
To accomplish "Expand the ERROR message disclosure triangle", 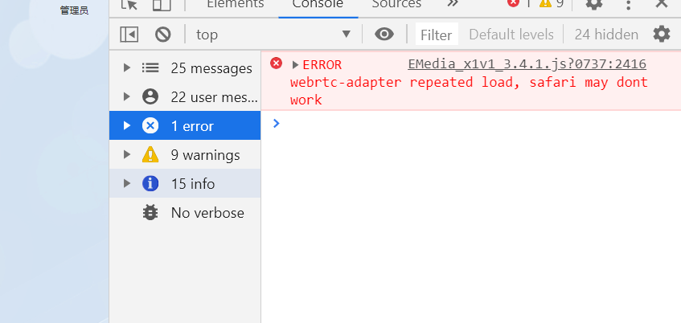I will [x=295, y=65].
